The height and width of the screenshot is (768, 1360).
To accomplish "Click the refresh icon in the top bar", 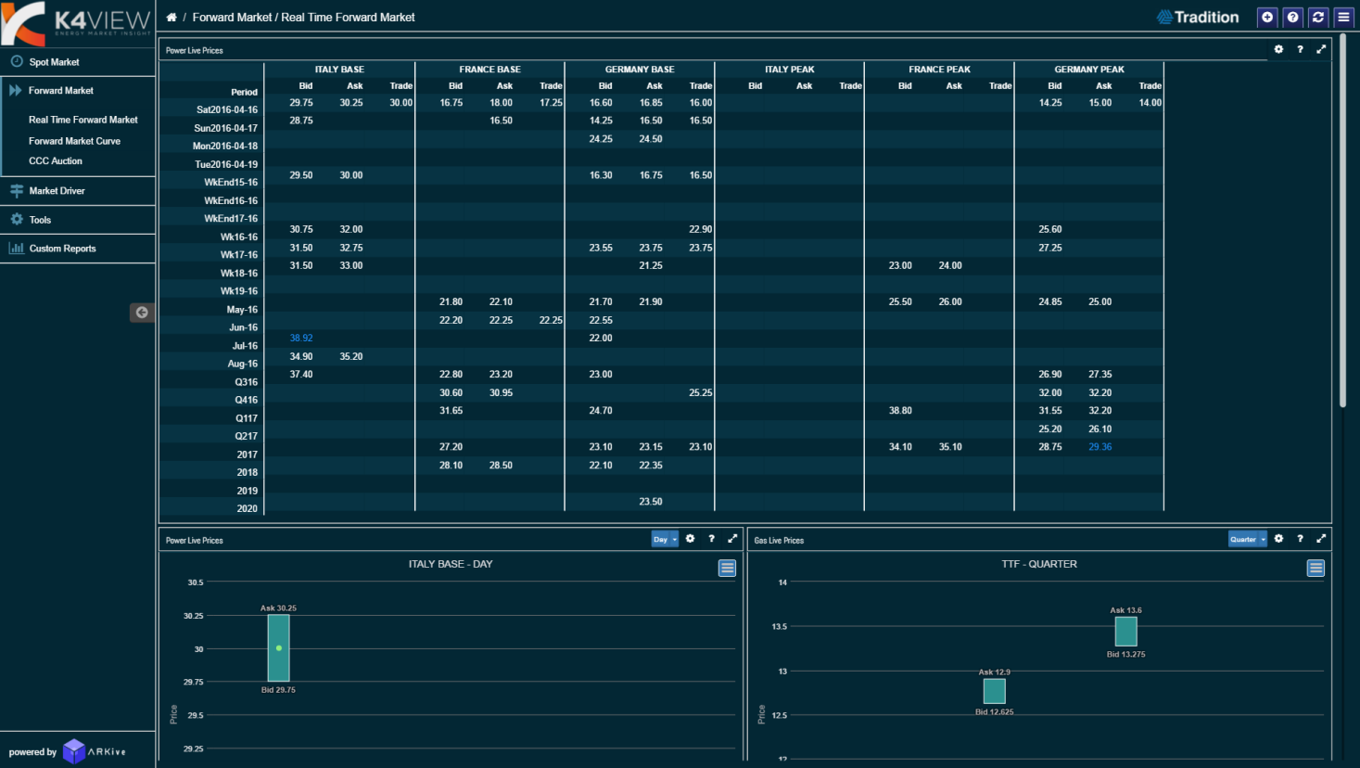I will (1317, 17).
